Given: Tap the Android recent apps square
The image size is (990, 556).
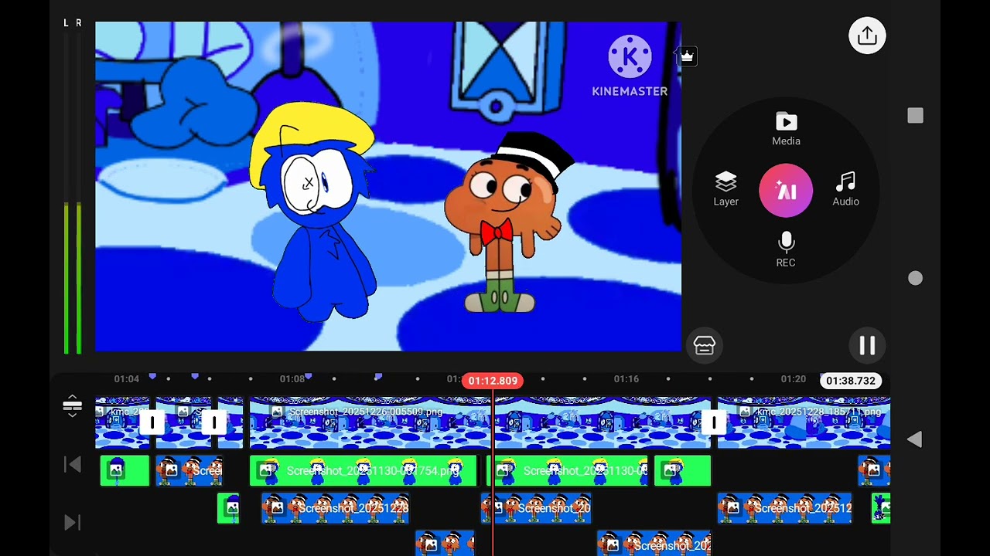Looking at the screenshot, I should click(x=915, y=116).
